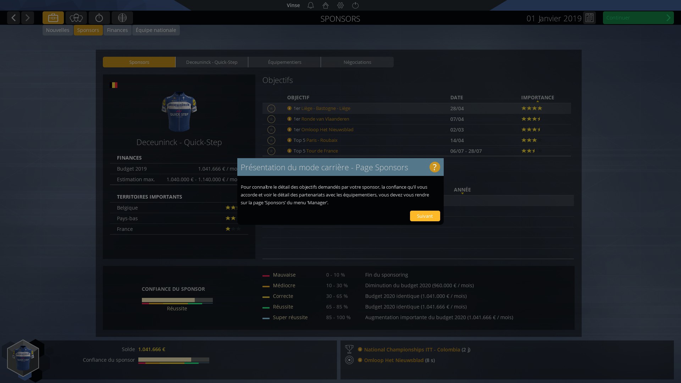
Task: Open the team riders group icon
Action: [76, 18]
